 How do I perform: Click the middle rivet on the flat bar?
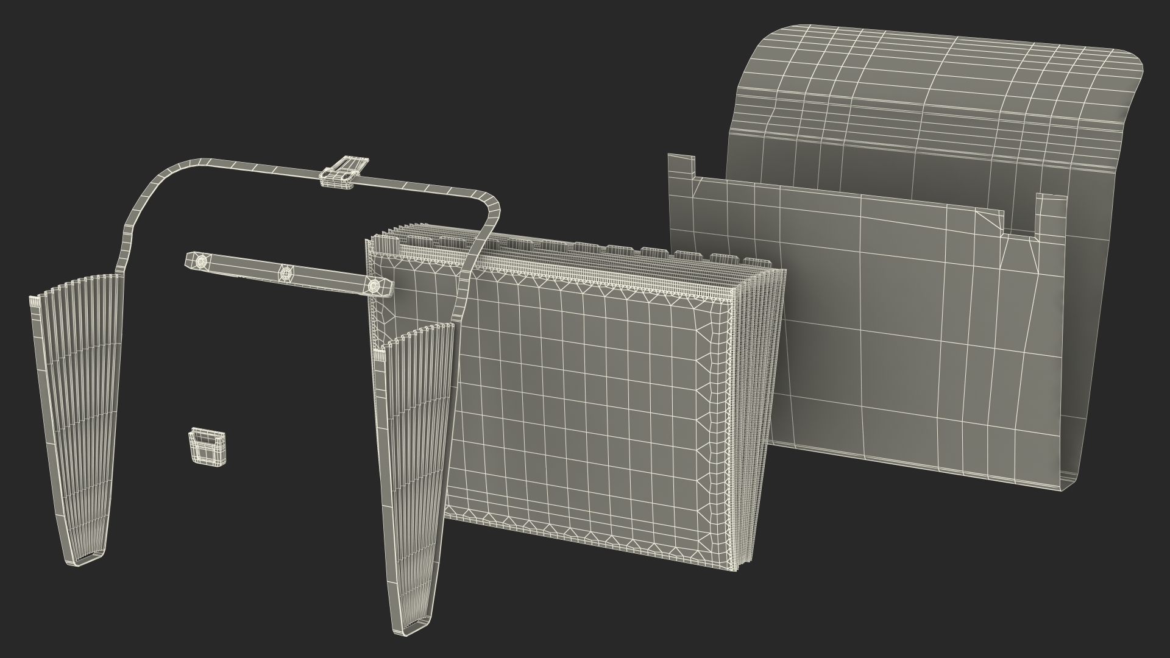click(x=285, y=274)
